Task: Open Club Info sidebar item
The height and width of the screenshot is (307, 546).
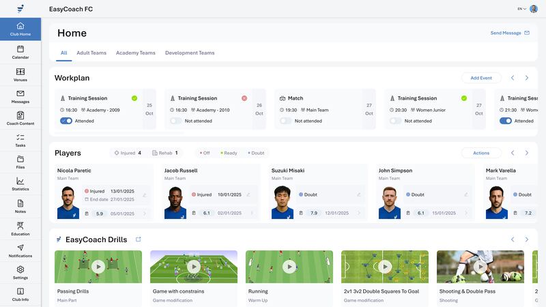Action: pos(20,295)
